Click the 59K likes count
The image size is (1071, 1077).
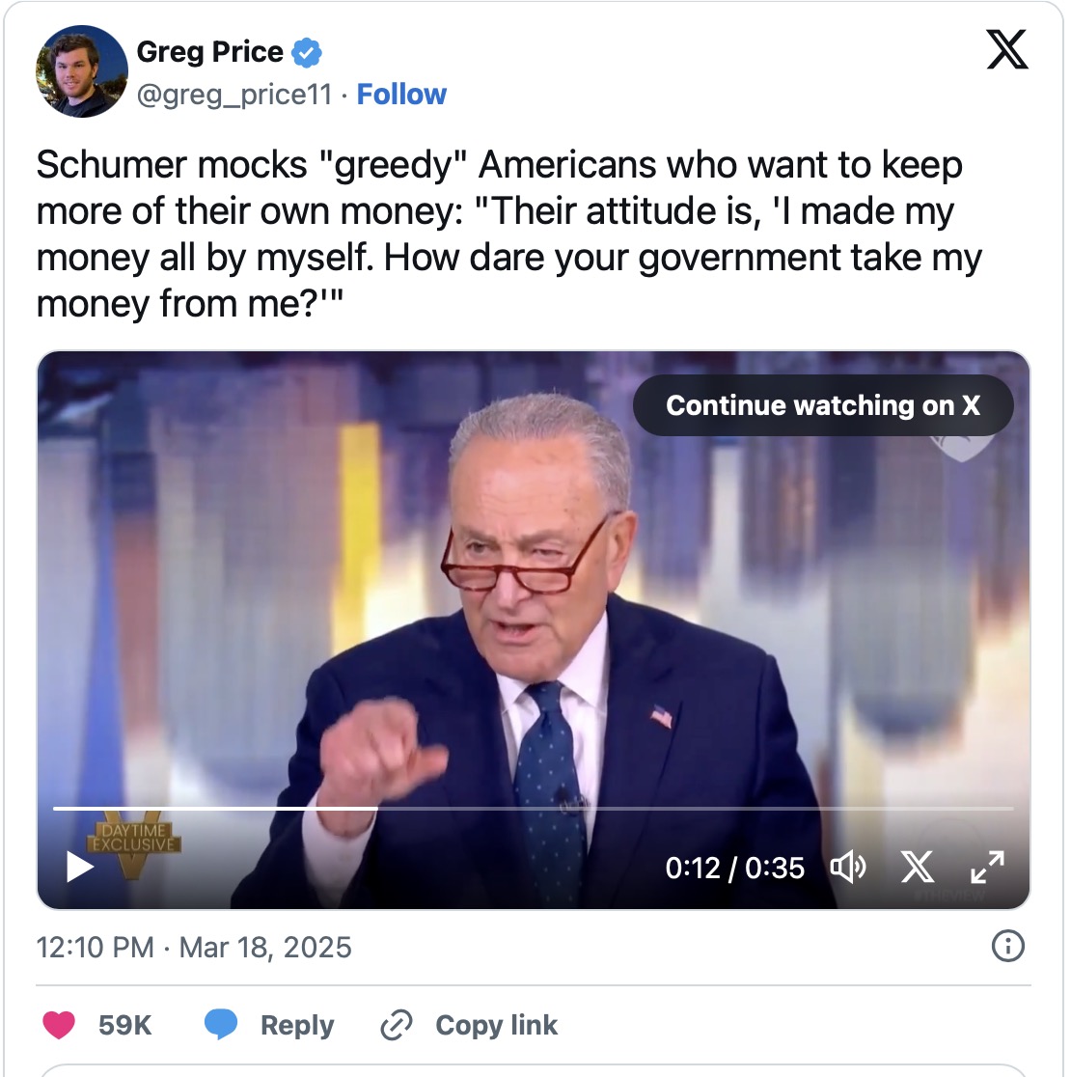(x=125, y=1025)
